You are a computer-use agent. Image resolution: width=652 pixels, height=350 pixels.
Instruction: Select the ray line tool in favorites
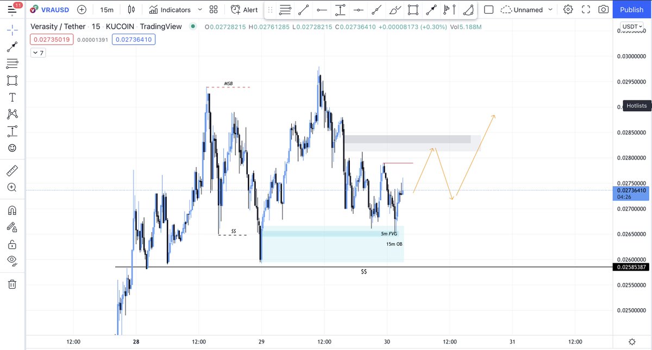click(376, 9)
